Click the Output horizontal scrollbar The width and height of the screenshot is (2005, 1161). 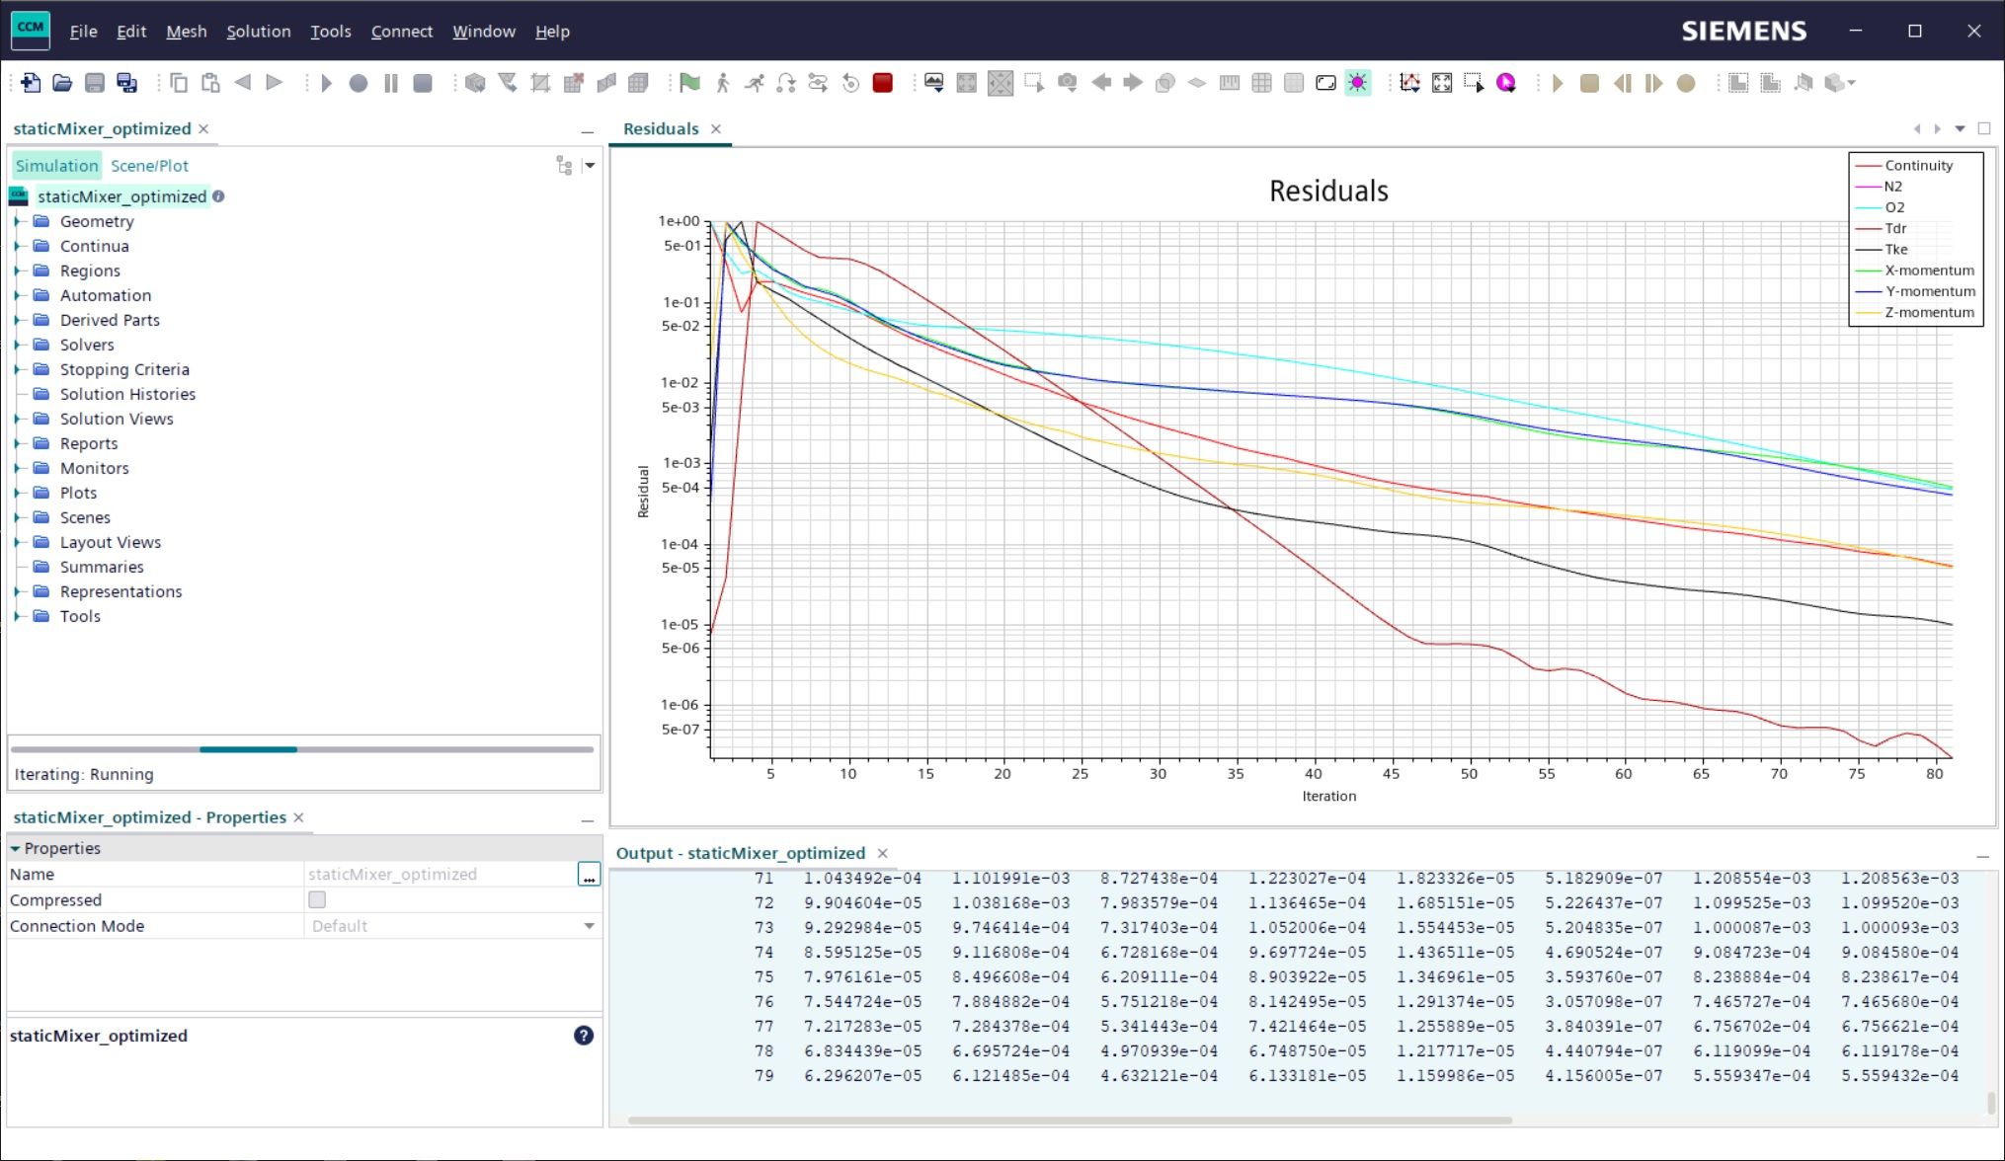tap(1069, 1120)
